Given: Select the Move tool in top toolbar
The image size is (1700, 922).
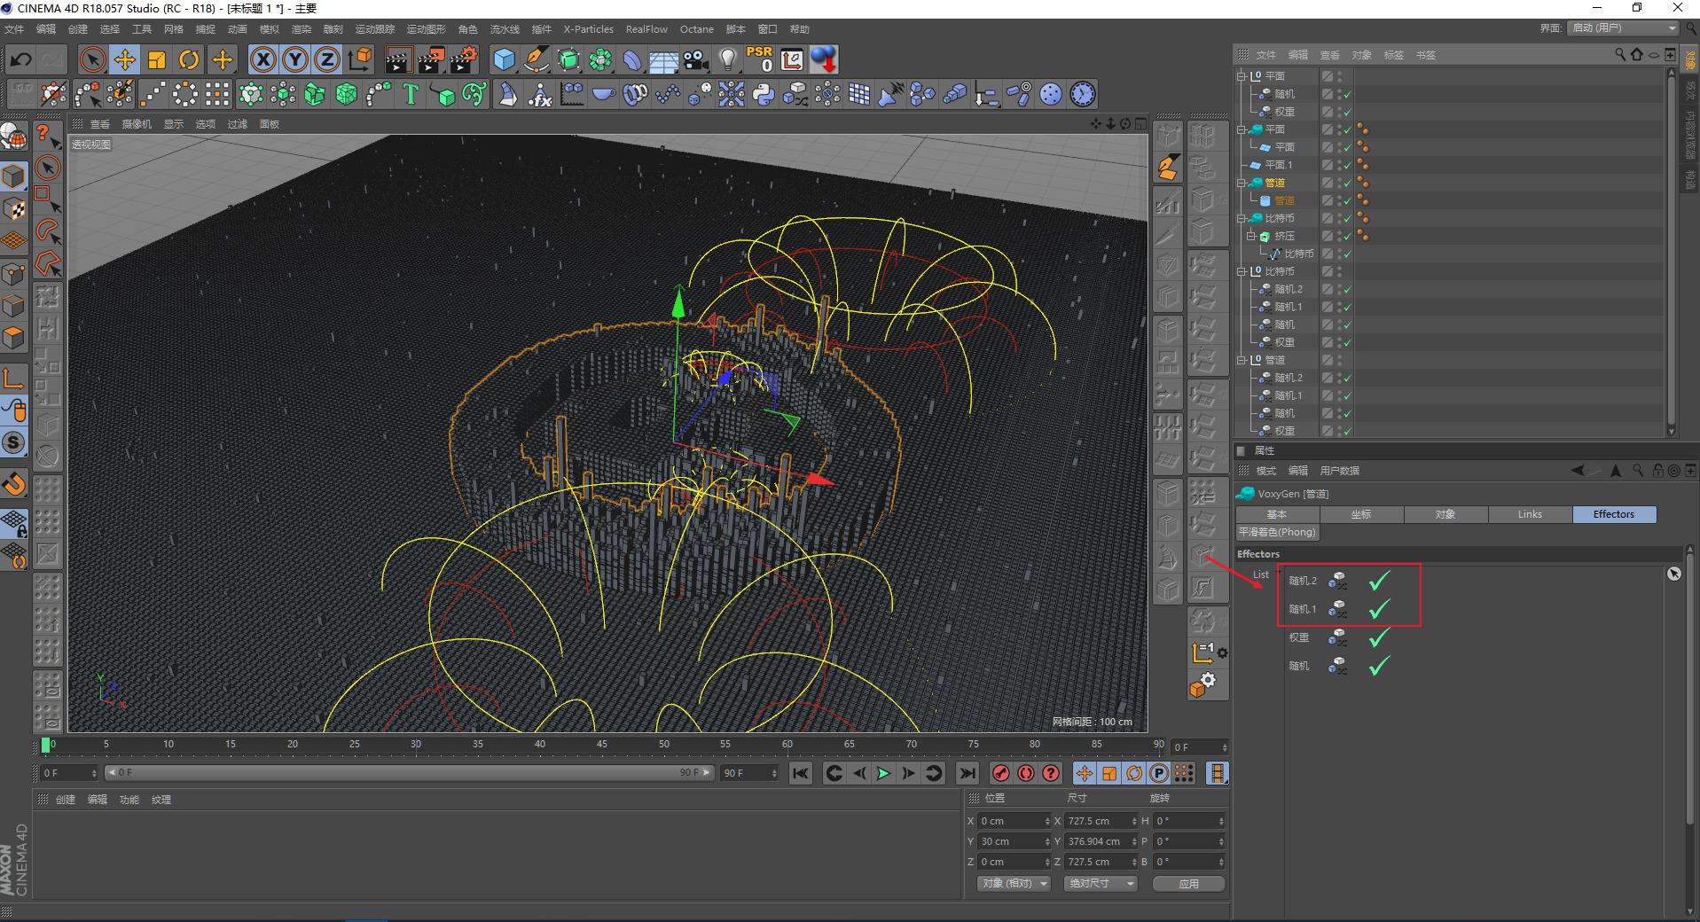Looking at the screenshot, I should [124, 60].
